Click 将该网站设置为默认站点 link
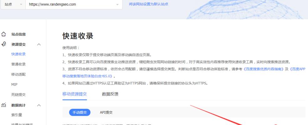308x125 pixels. click(x=148, y=4)
